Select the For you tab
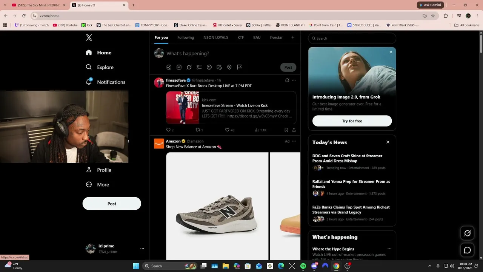This screenshot has width=483, height=272. 161,37
